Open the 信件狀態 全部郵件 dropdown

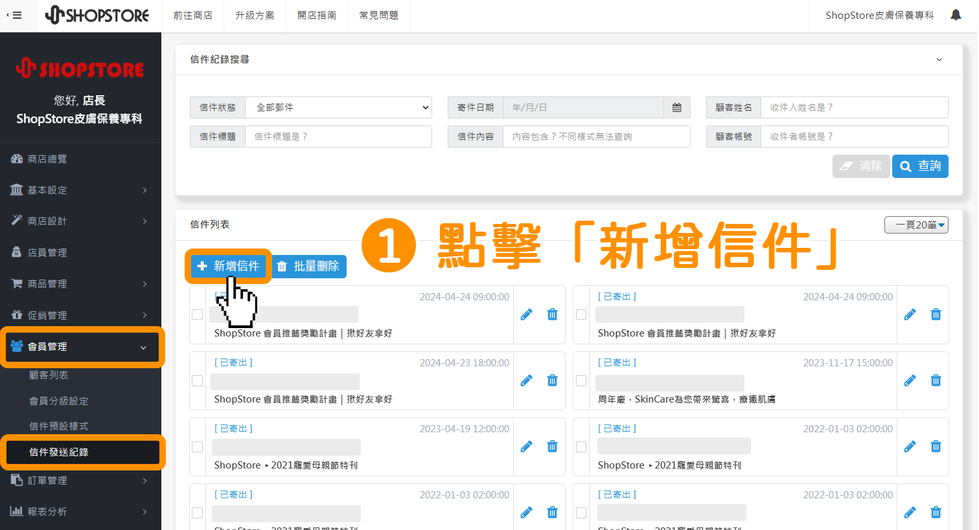coord(339,107)
